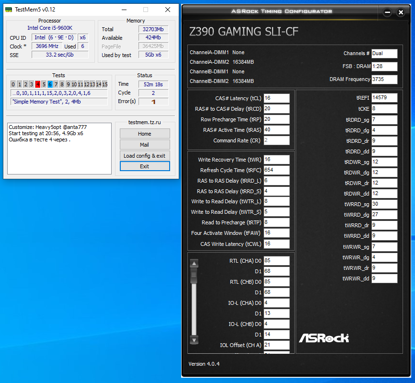Click Load config & exit button
This screenshot has height=383, width=415.
(x=145, y=156)
